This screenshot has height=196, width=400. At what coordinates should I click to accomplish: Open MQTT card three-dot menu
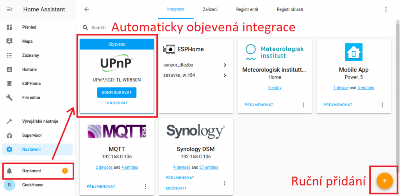click(x=145, y=187)
